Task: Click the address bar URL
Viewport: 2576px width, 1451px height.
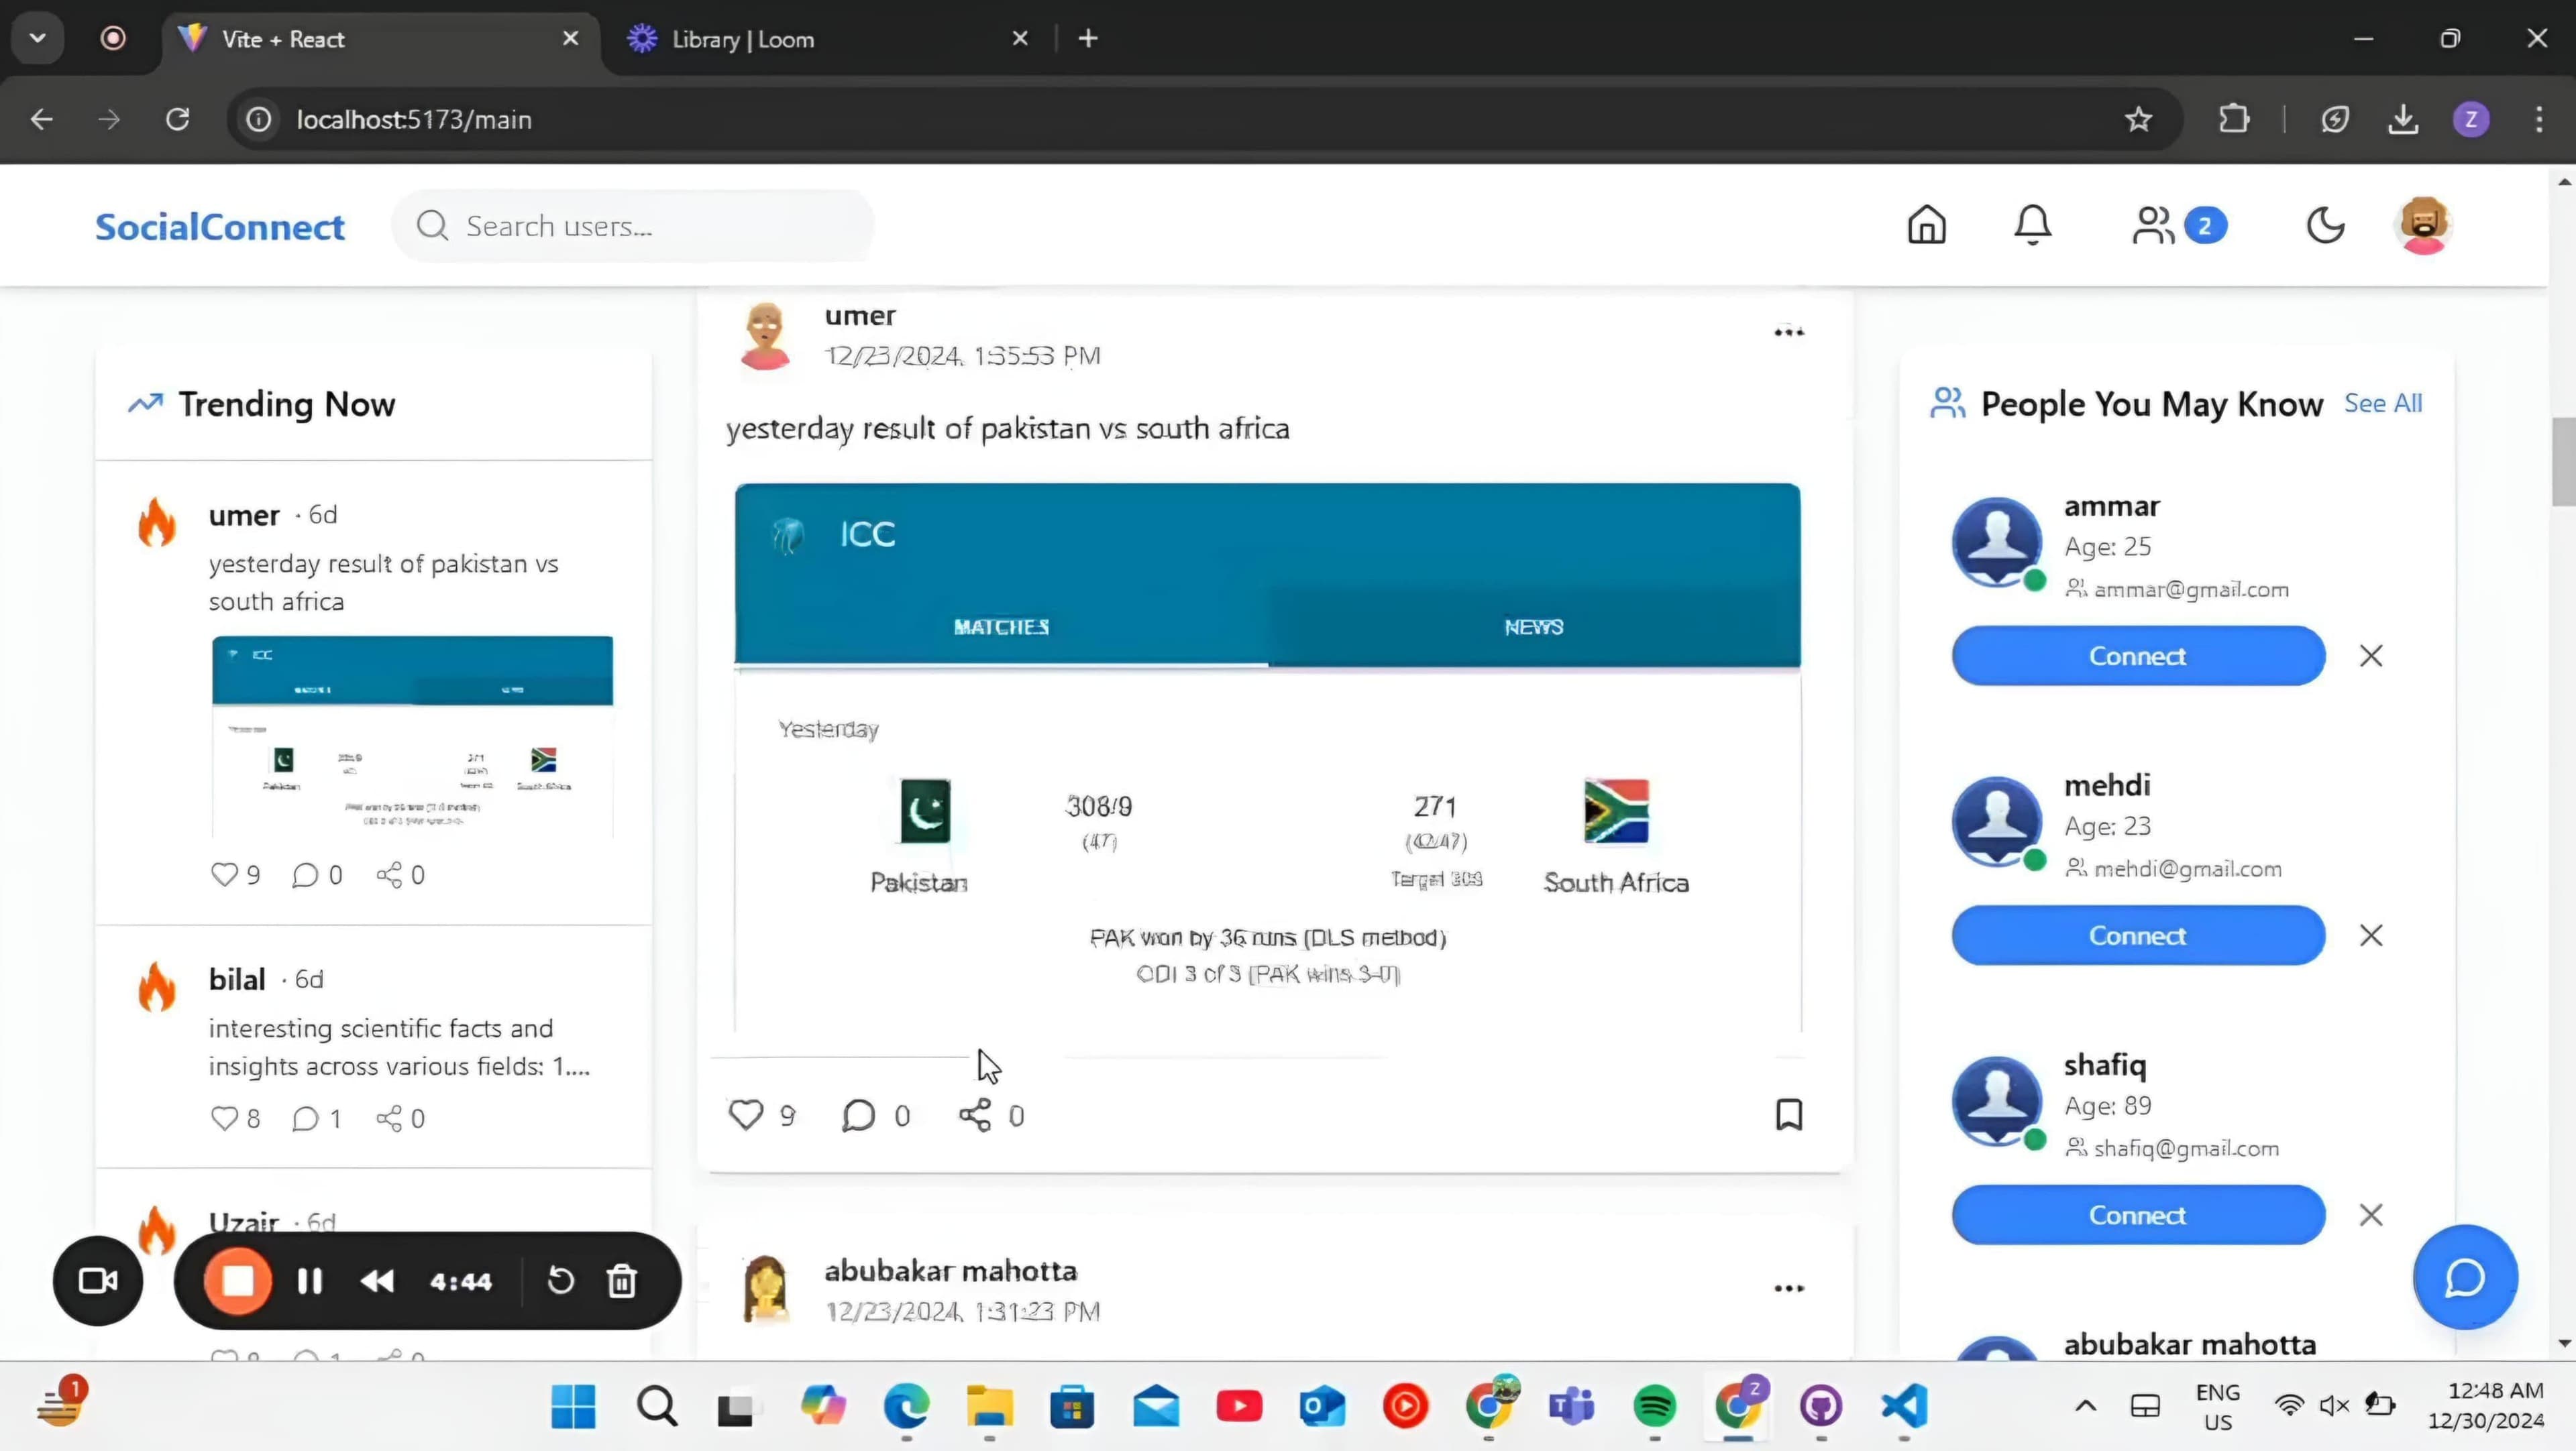Action: tap(414, 120)
